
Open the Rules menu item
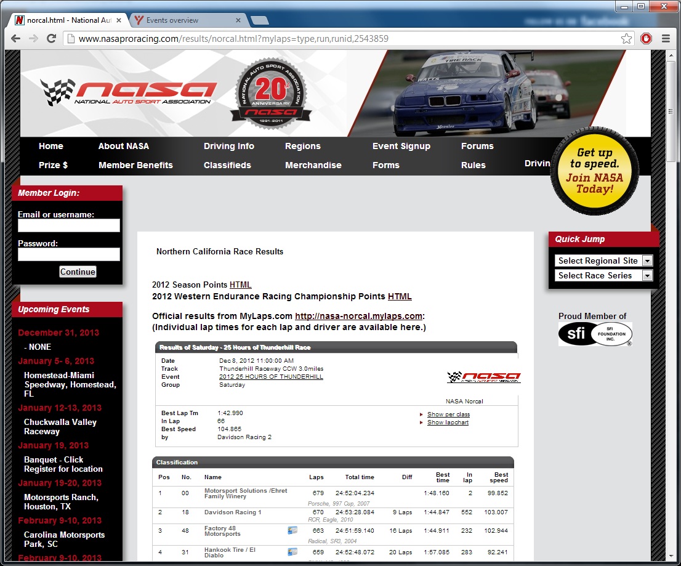tap(473, 165)
